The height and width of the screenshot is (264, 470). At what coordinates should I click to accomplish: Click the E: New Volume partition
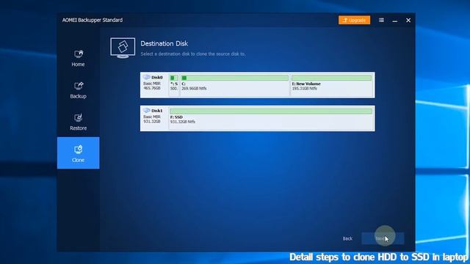[x=331, y=85]
